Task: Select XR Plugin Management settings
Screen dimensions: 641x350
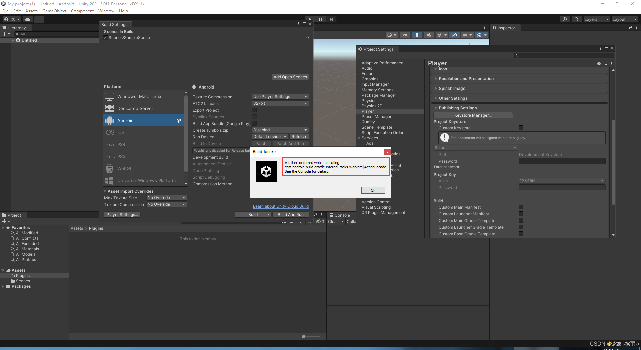Action: (383, 213)
